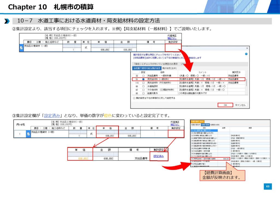Viewport: 280px width, 198px height.
Task: Click the orange 696,892 unit price value
Action: tap(83, 158)
